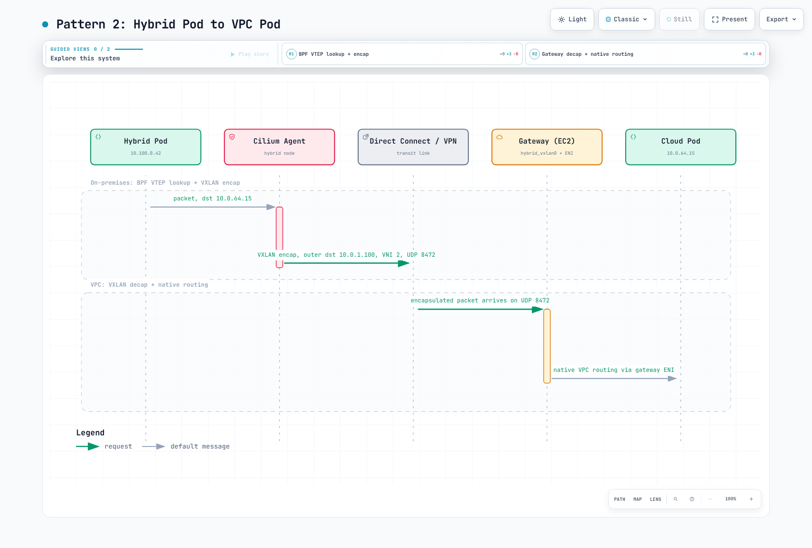The width and height of the screenshot is (812, 548).
Task: Click the step 01 circle badge
Action: point(291,54)
